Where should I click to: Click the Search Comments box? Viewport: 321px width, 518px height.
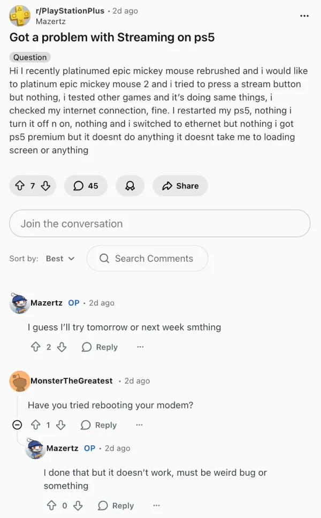pos(147,258)
